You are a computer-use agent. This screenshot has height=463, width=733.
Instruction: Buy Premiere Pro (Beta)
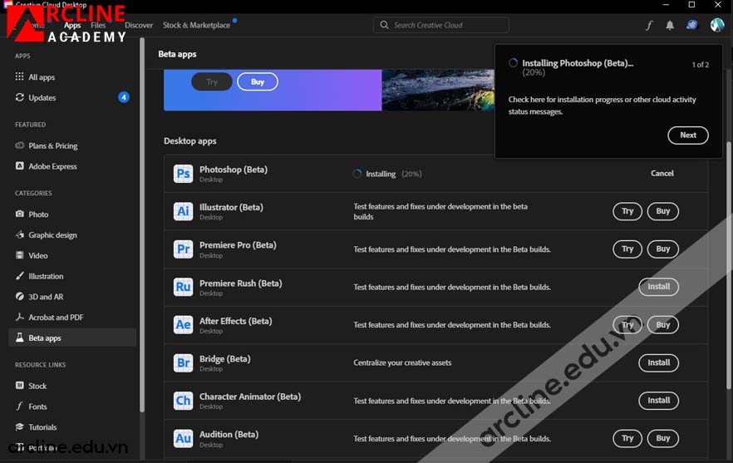(662, 249)
